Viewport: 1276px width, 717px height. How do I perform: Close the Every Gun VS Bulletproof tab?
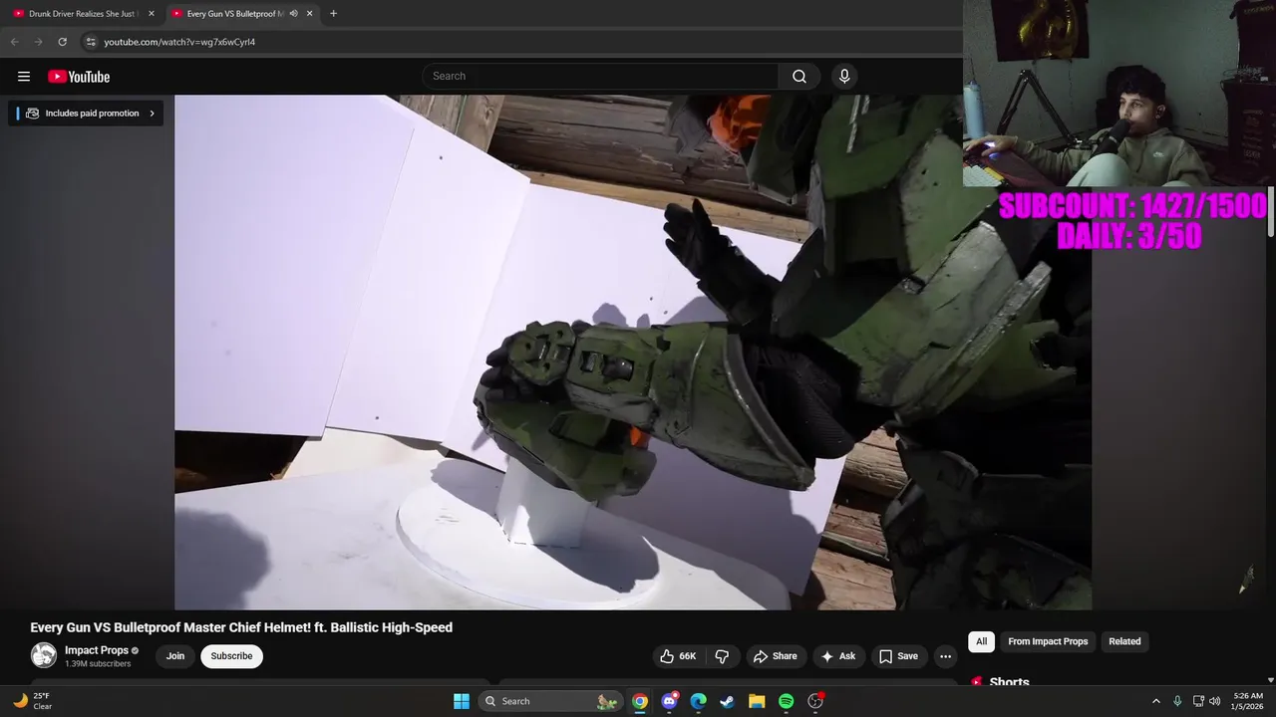tap(310, 14)
